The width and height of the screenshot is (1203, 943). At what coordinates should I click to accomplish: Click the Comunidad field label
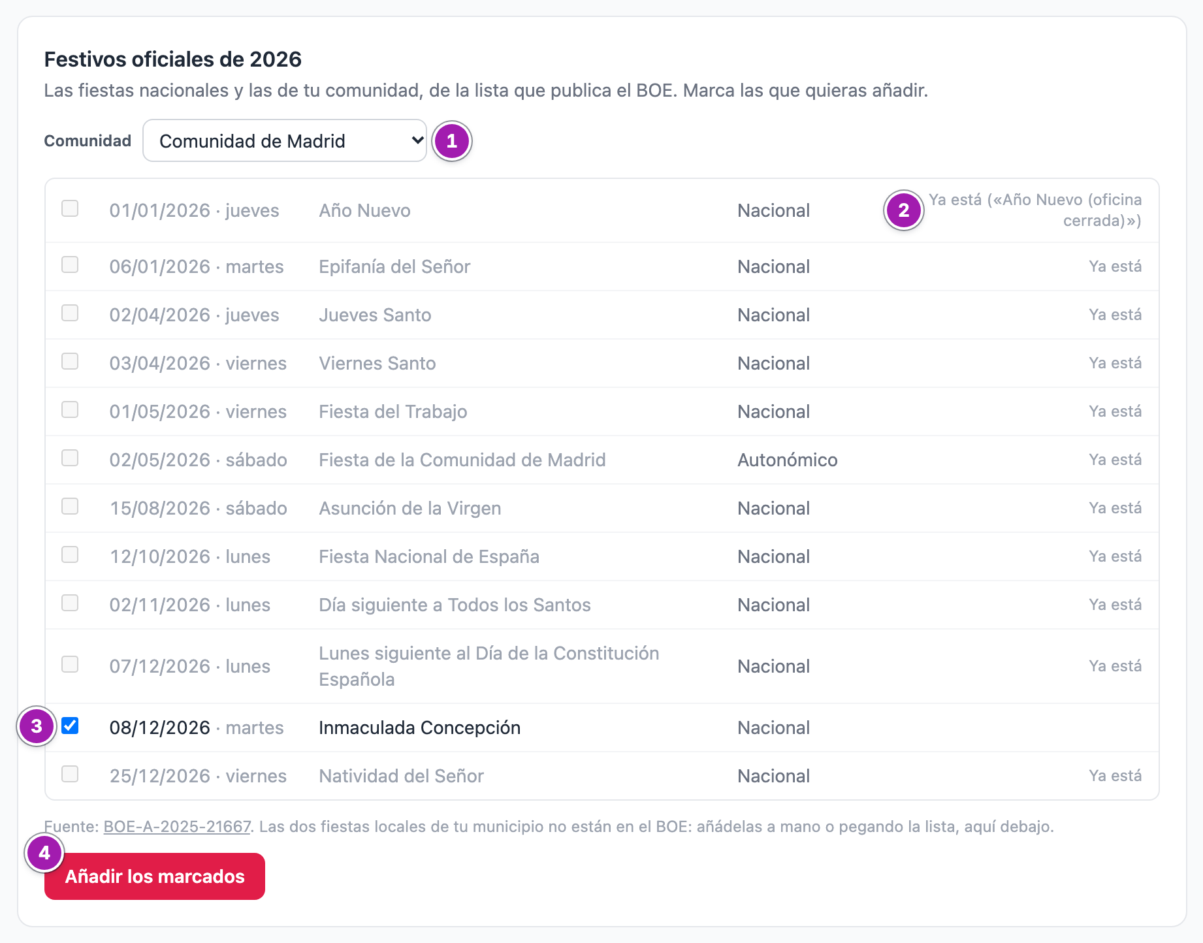pyautogui.click(x=88, y=141)
